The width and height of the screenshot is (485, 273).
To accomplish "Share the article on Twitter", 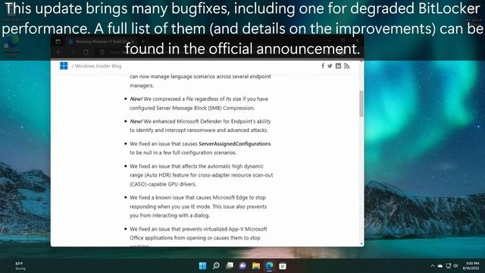I will [330, 66].
